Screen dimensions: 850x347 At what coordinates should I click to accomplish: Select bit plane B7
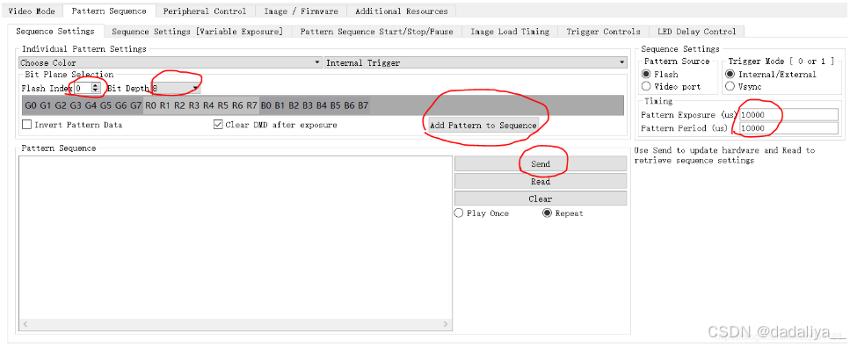point(364,105)
